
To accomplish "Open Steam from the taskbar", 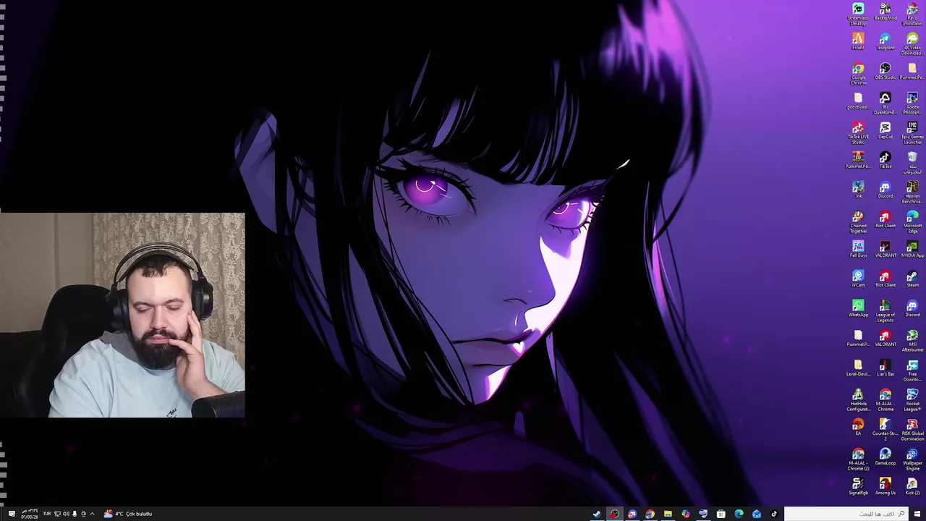I will pyautogui.click(x=597, y=514).
